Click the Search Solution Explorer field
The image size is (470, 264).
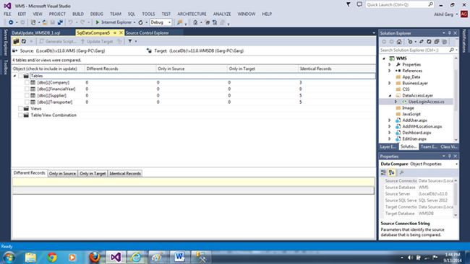(x=414, y=50)
